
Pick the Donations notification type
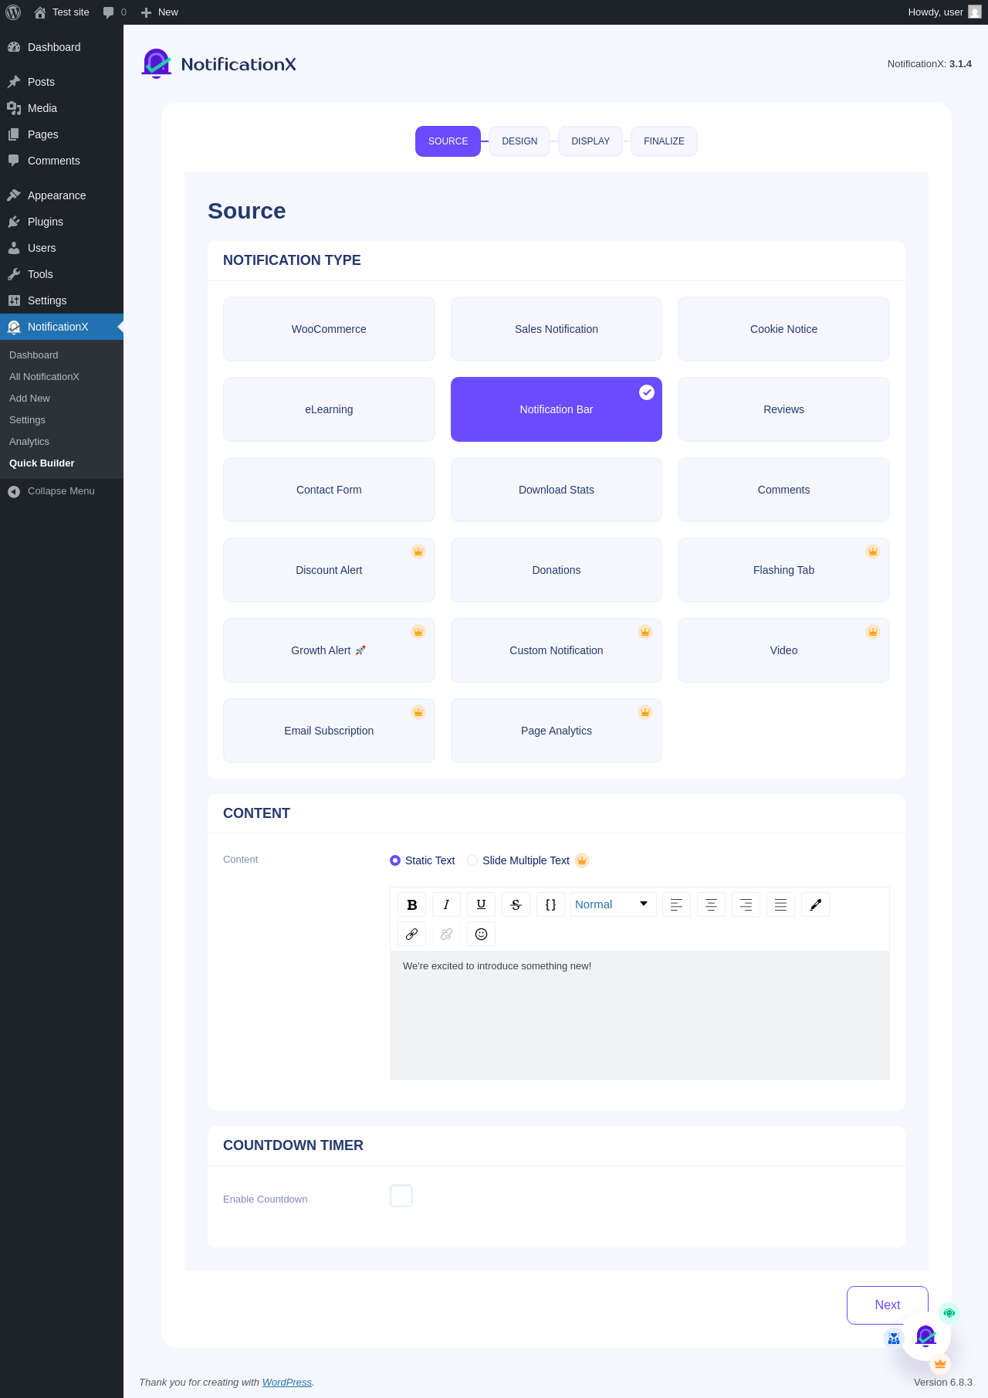pyautogui.click(x=557, y=570)
